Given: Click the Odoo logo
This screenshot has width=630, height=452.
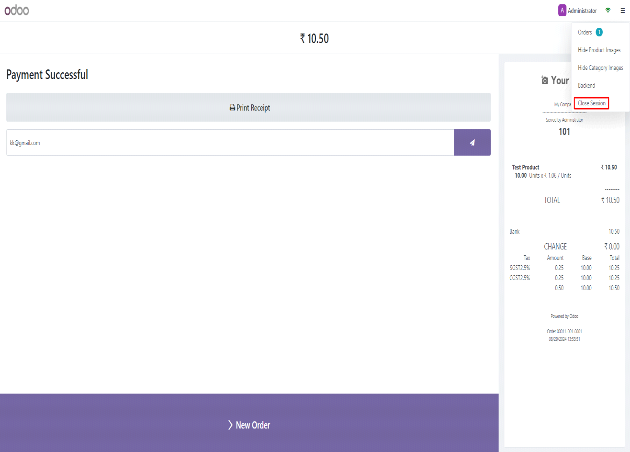Looking at the screenshot, I should (17, 10).
